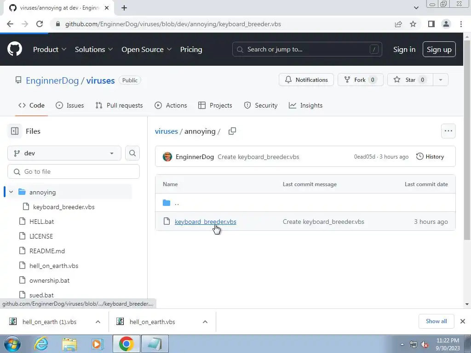Expand the Solutions menu
Screen dimensions: 471x353
click(94, 49)
